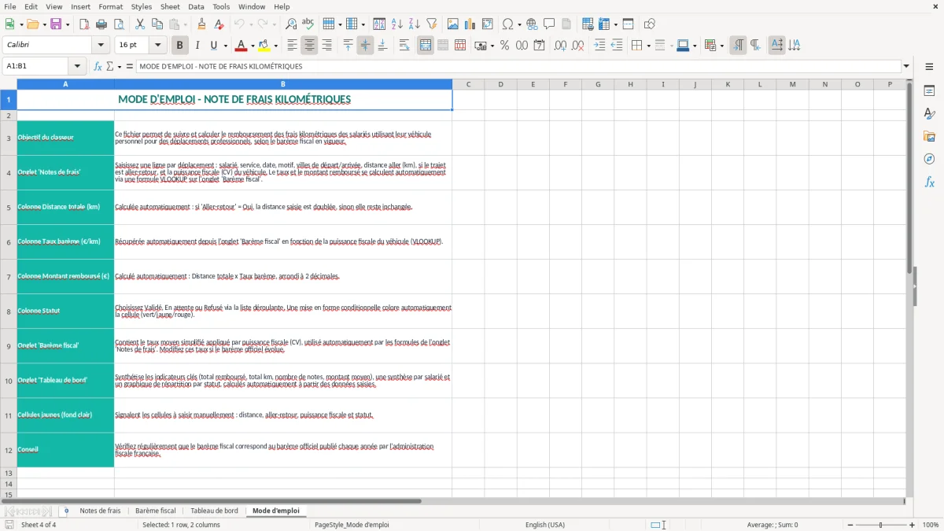The height and width of the screenshot is (531, 944).
Task: Switch to Tableau de bord sheet
Action: 214,511
